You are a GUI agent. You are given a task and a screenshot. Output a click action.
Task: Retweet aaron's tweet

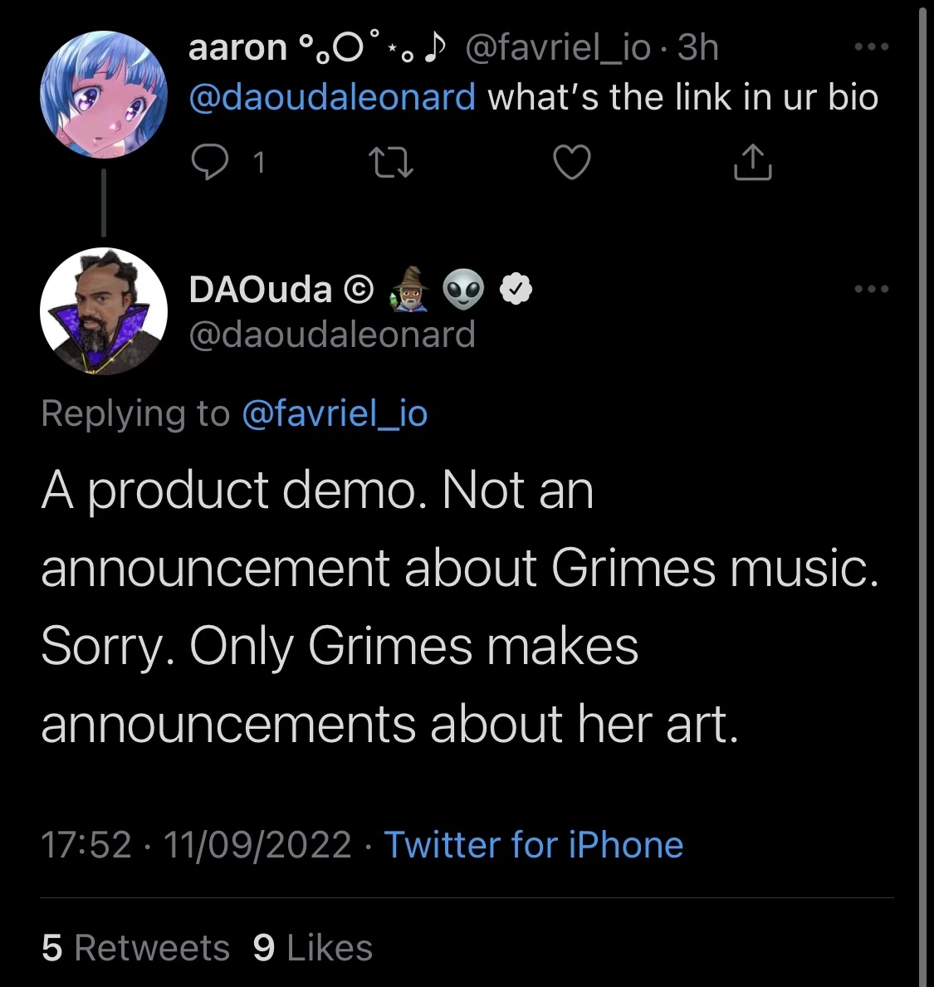[x=391, y=162]
